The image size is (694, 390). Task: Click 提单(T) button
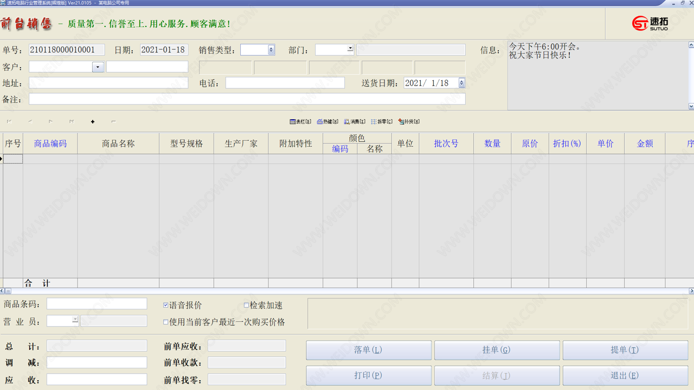625,350
